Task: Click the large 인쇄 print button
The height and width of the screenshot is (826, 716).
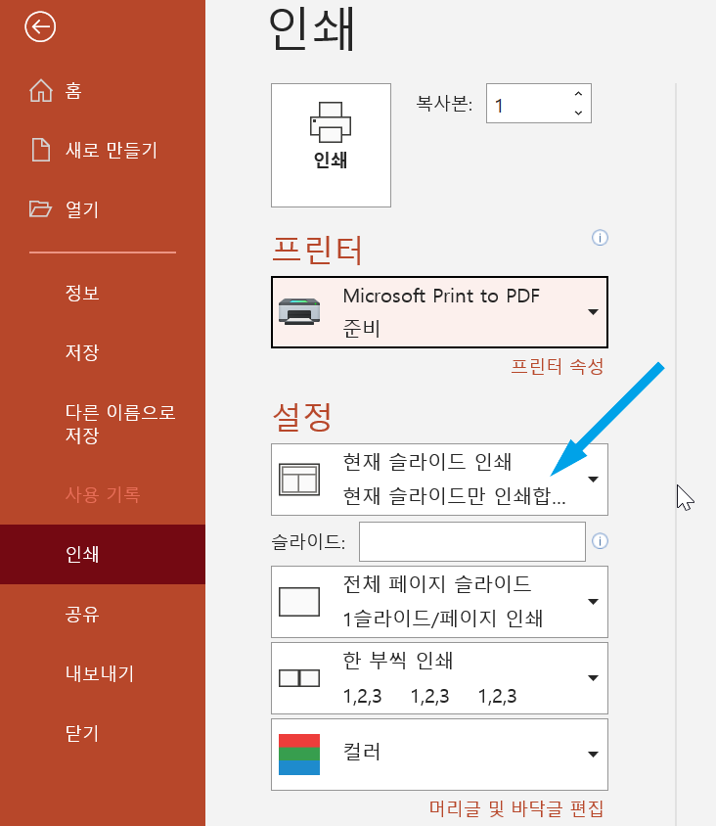Action: point(331,145)
